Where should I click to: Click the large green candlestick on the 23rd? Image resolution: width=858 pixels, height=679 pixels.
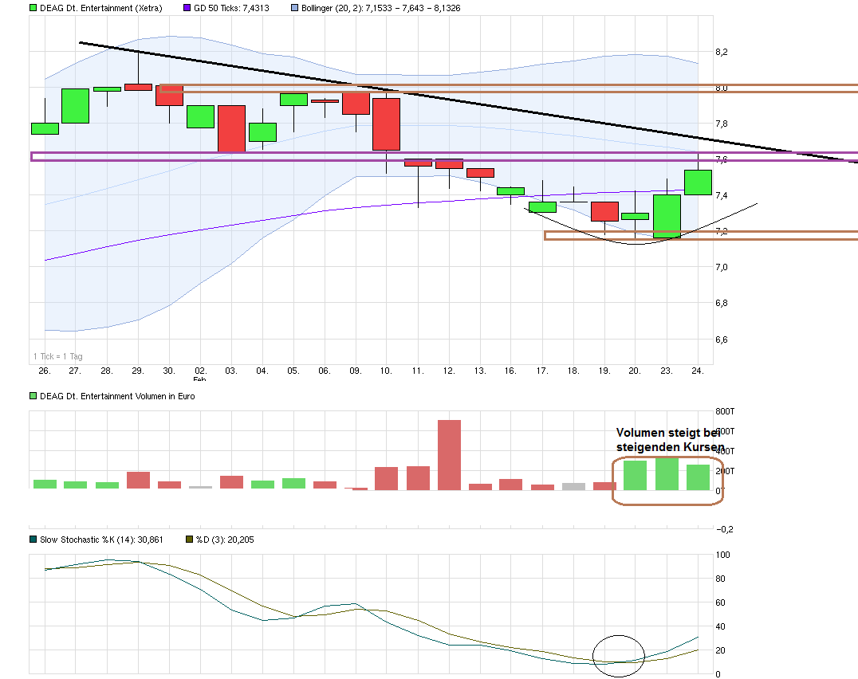coord(667,216)
